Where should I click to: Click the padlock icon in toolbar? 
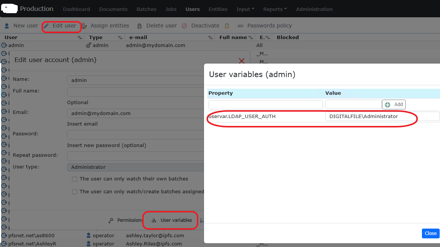tap(227, 26)
